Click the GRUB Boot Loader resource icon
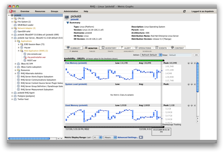Image resolution: width=224 pixels, height=153 pixels. (x=15, y=25)
